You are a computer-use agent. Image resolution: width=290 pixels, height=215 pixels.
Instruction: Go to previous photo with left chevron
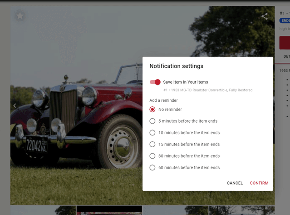coord(15,105)
